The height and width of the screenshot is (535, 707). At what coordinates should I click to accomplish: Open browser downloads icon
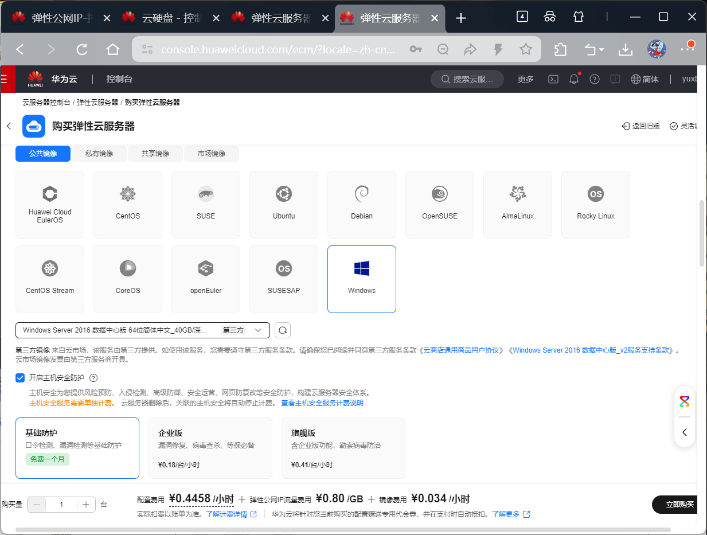click(x=625, y=50)
